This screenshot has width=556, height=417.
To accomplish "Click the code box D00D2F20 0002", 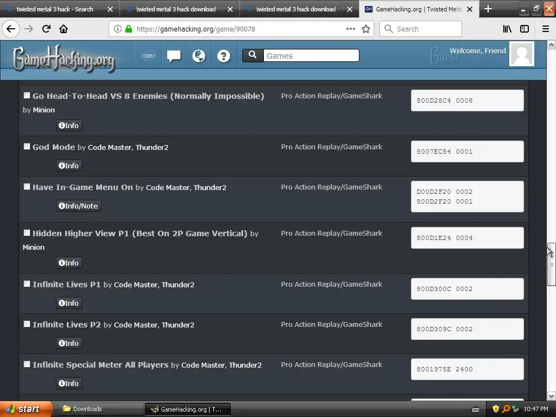I will pyautogui.click(x=467, y=197).
